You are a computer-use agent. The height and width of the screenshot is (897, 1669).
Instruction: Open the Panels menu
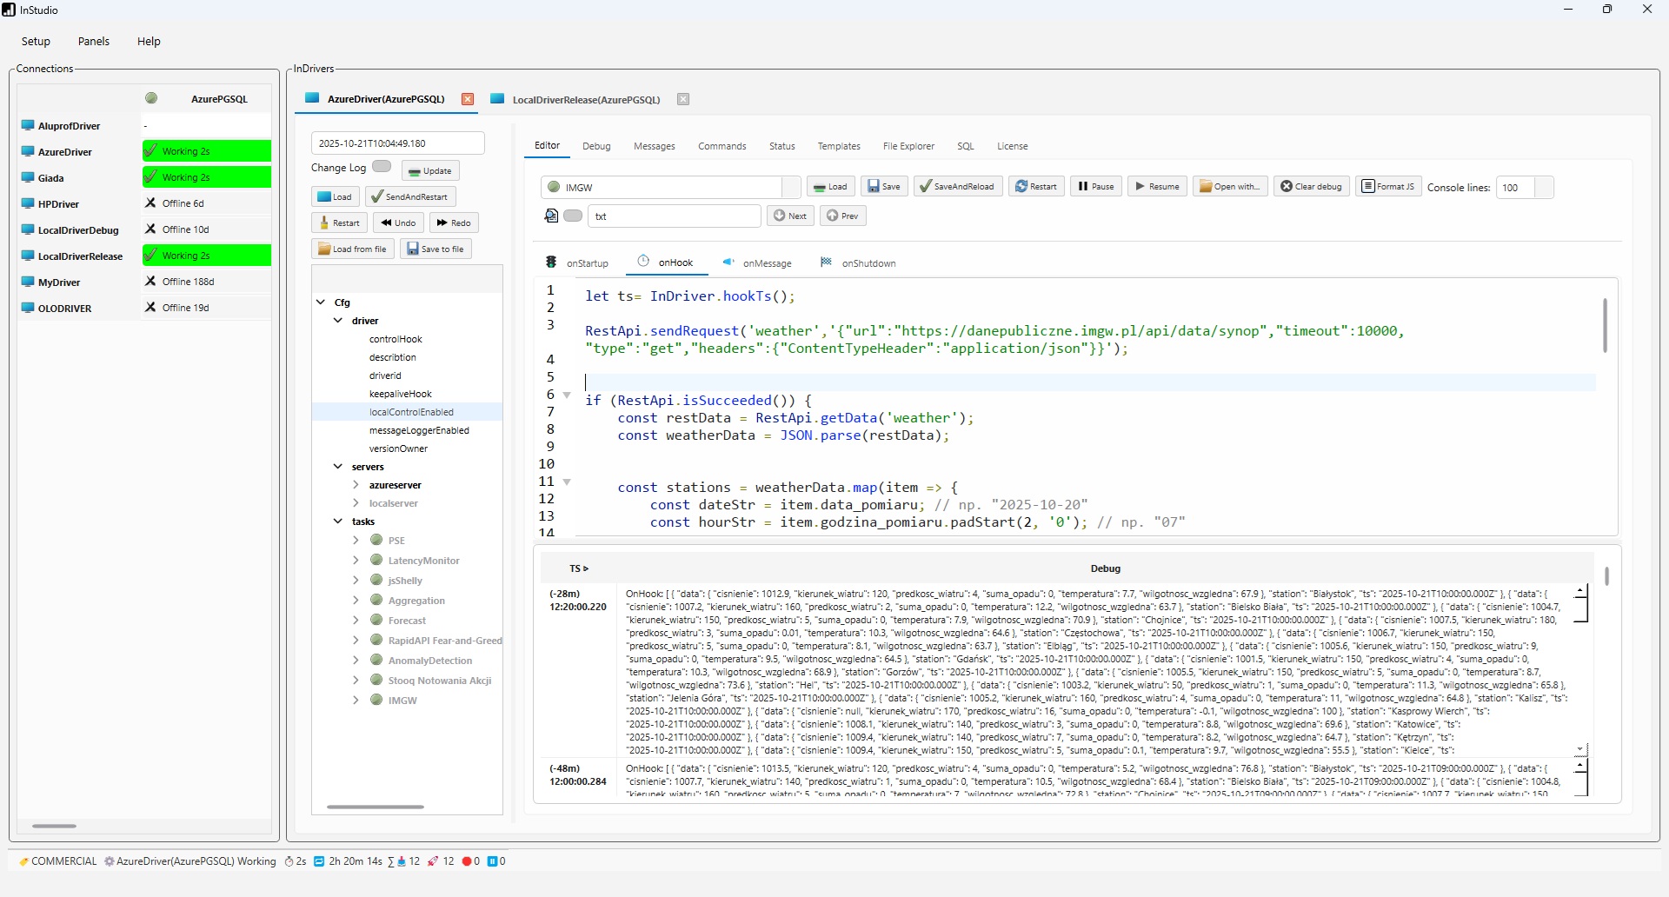coord(93,42)
